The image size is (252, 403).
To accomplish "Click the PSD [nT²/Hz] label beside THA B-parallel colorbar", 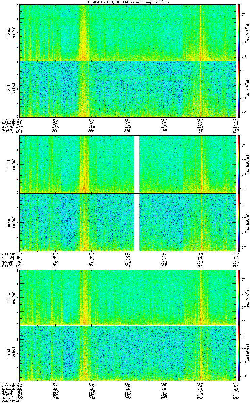I will [248, 89].
